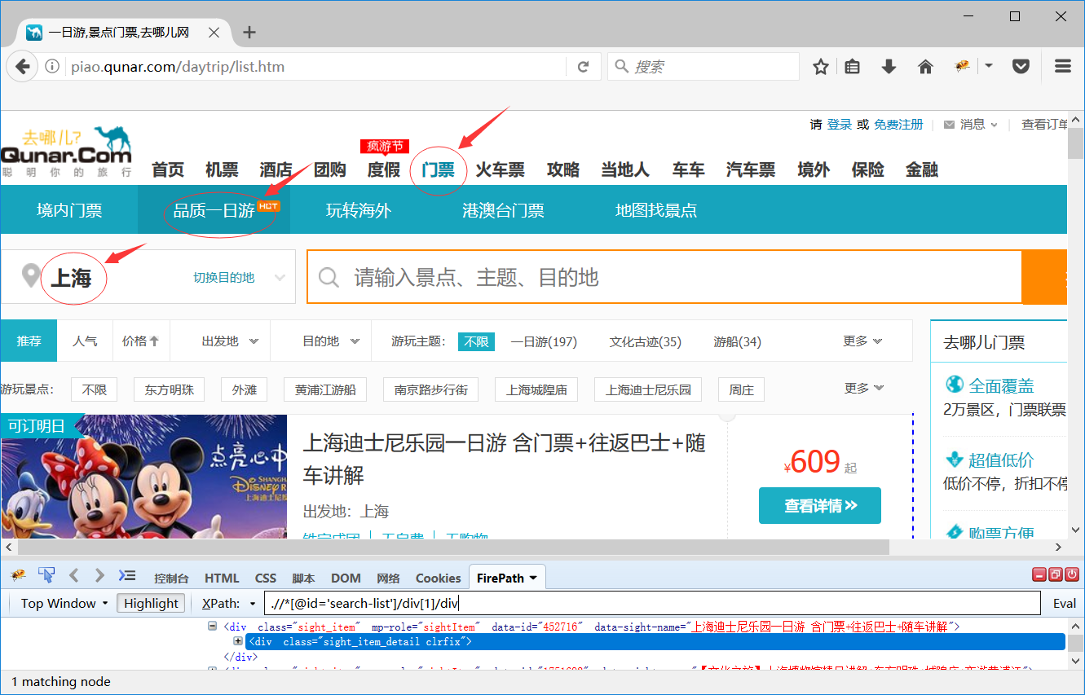Open the 切换目的地 destination dropdown
Screen dimensions: 1085x695
[240, 277]
